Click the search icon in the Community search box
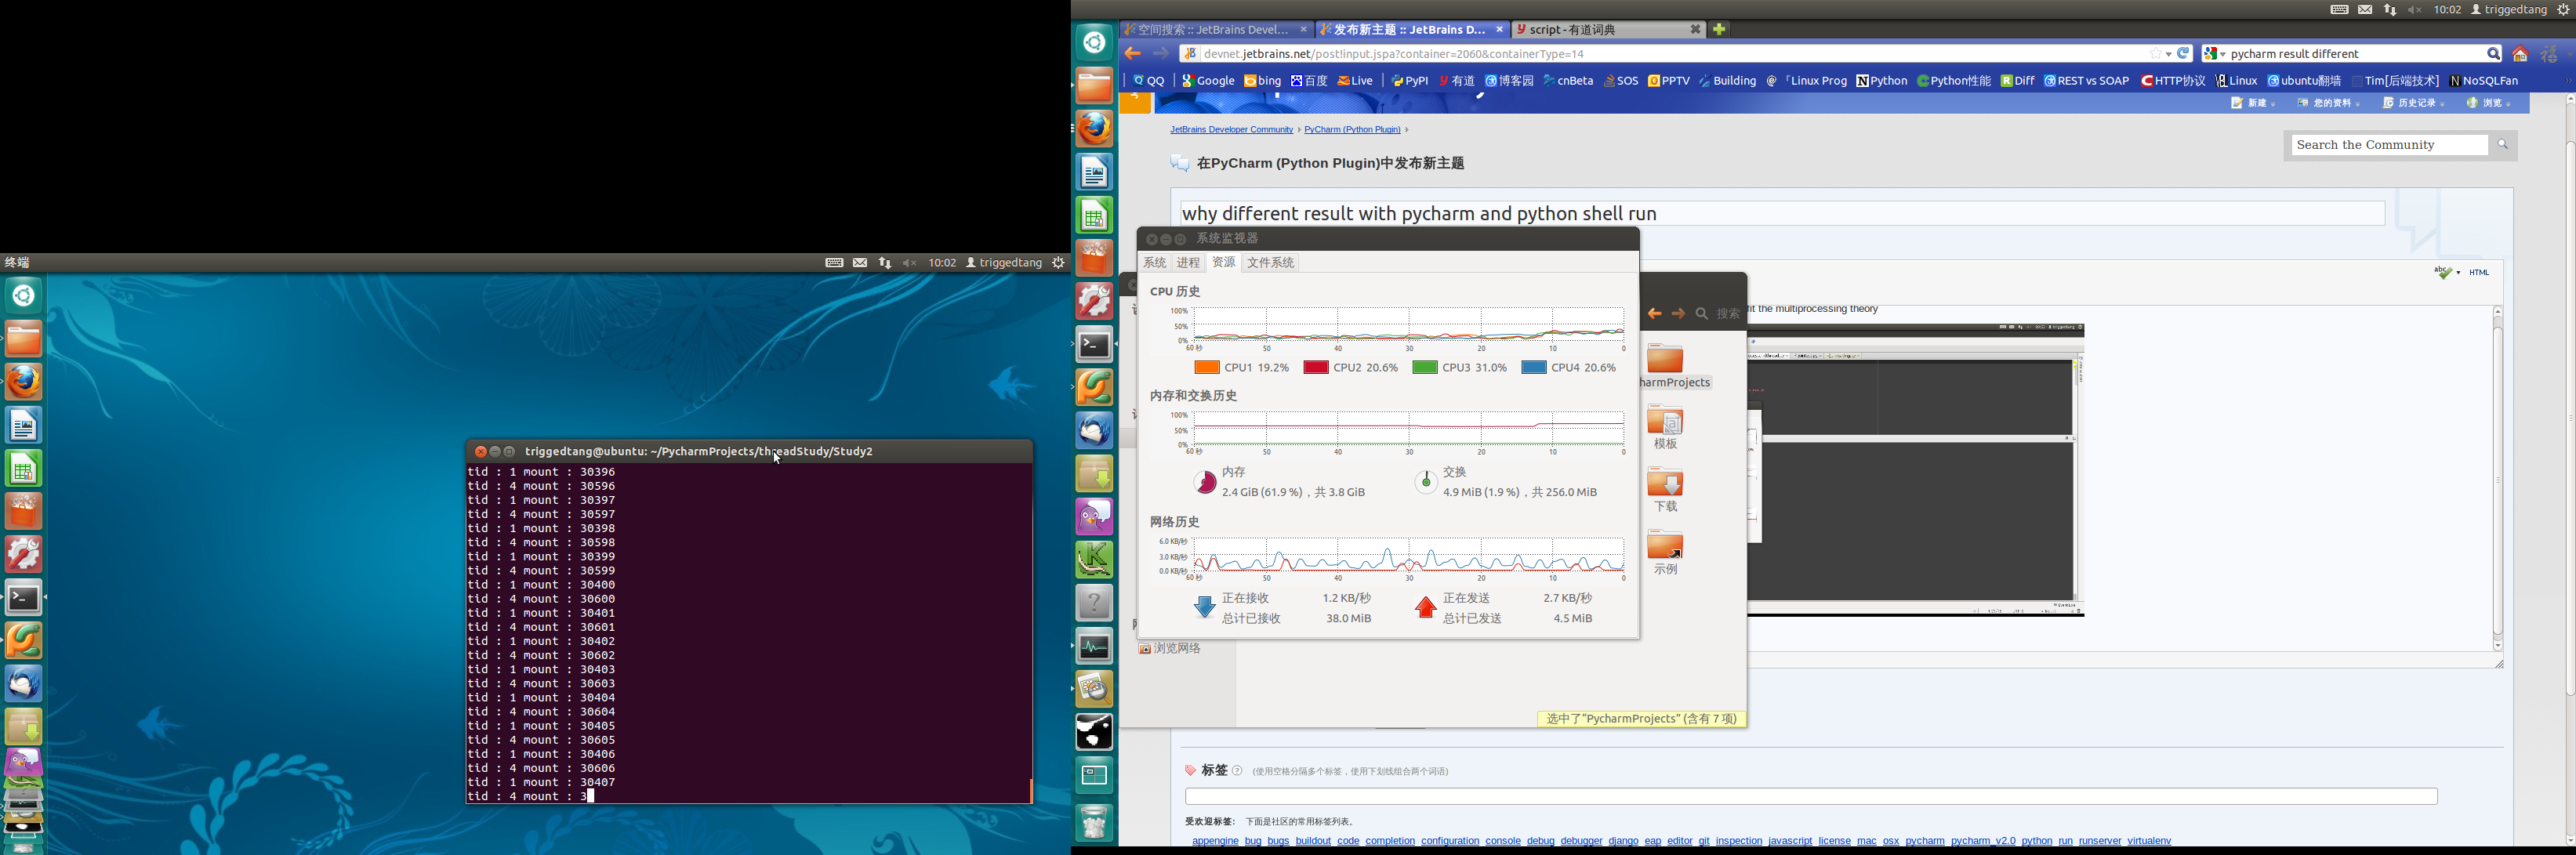2576x855 pixels. coord(2503,144)
